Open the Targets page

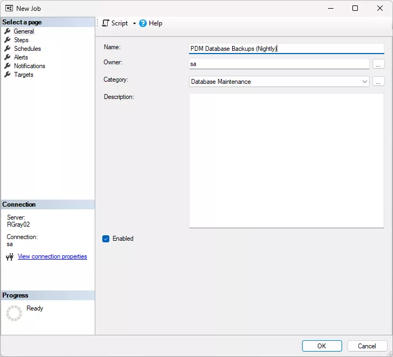[x=24, y=75]
